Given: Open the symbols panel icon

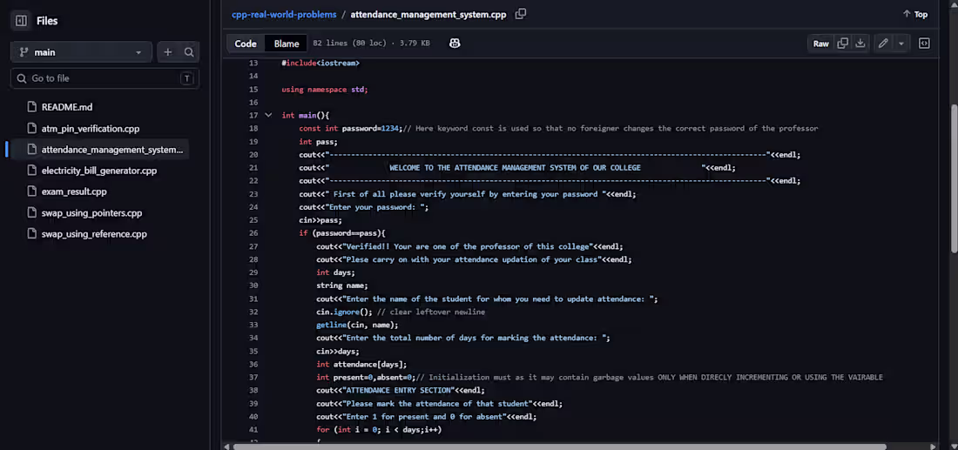Looking at the screenshot, I should point(924,44).
